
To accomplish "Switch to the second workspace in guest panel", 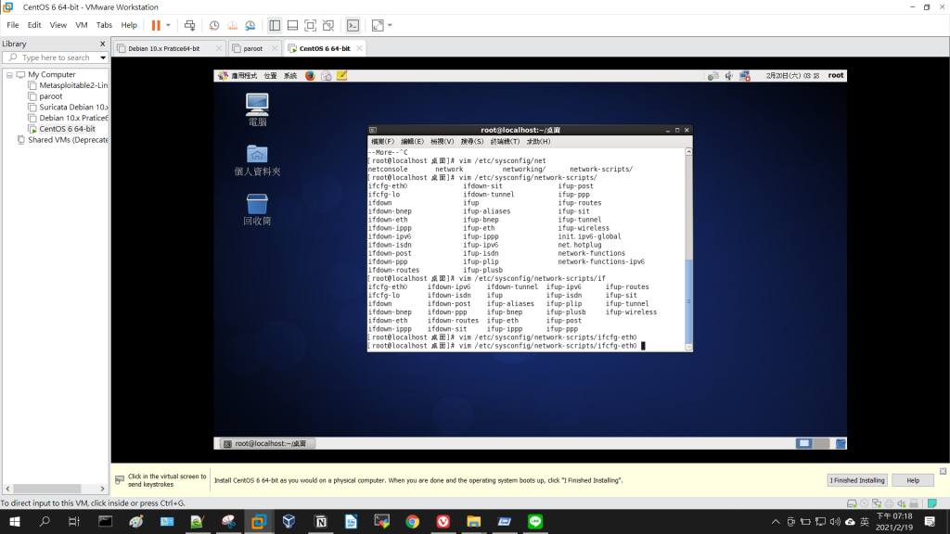I will click(821, 444).
